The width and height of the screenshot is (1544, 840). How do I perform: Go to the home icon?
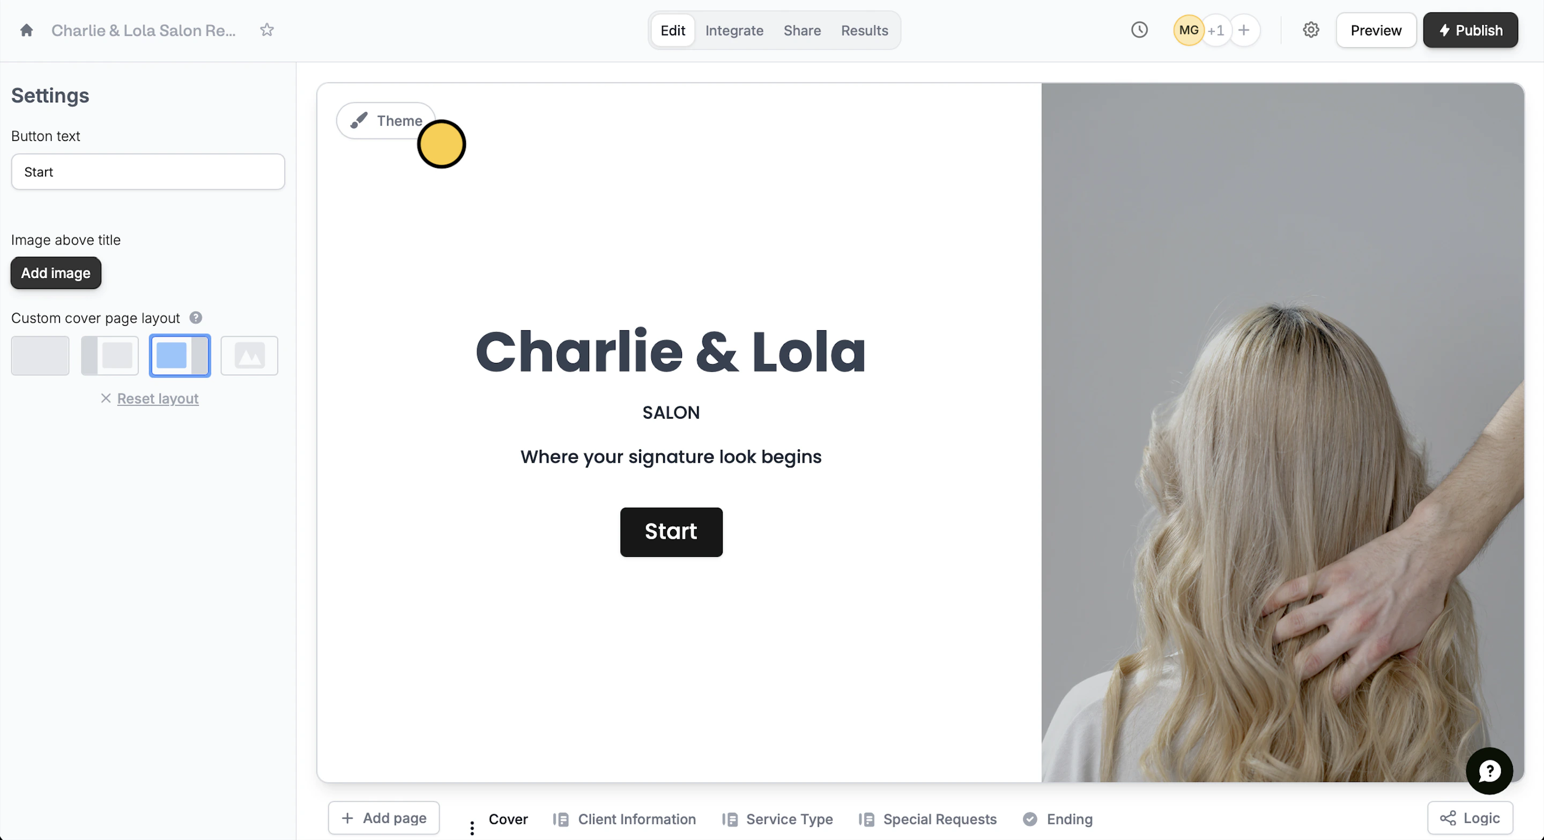[x=26, y=30]
